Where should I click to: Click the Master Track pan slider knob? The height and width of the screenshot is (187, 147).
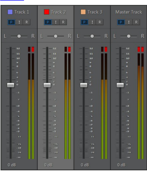129,36
